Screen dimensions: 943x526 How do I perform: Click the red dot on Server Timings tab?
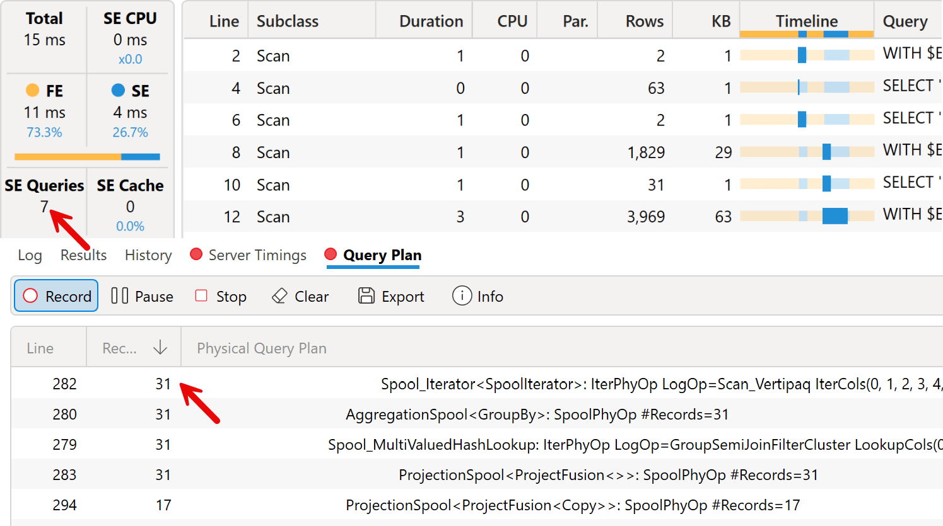(196, 254)
